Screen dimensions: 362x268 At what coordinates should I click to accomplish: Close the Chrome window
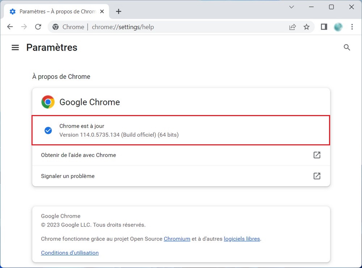(x=352, y=7)
